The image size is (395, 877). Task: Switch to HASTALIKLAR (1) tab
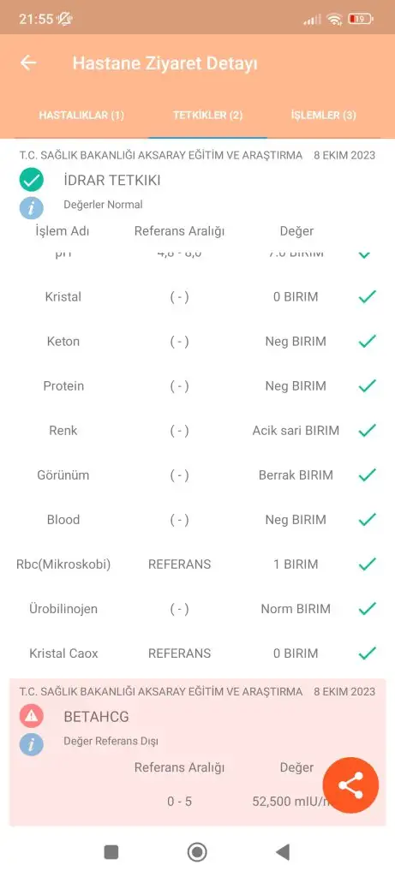81,116
